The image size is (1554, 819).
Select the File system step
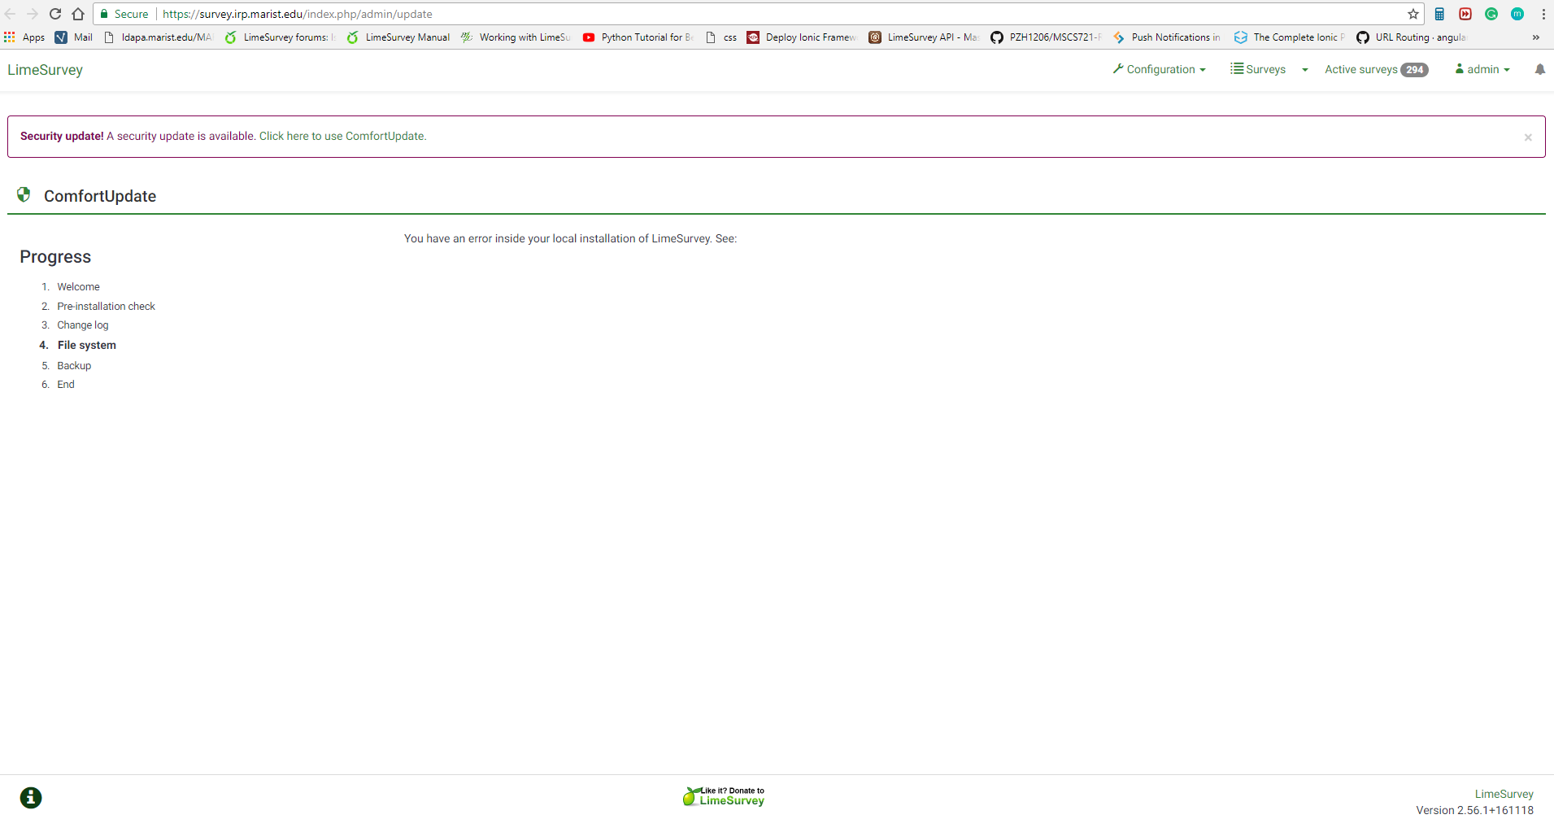click(87, 345)
